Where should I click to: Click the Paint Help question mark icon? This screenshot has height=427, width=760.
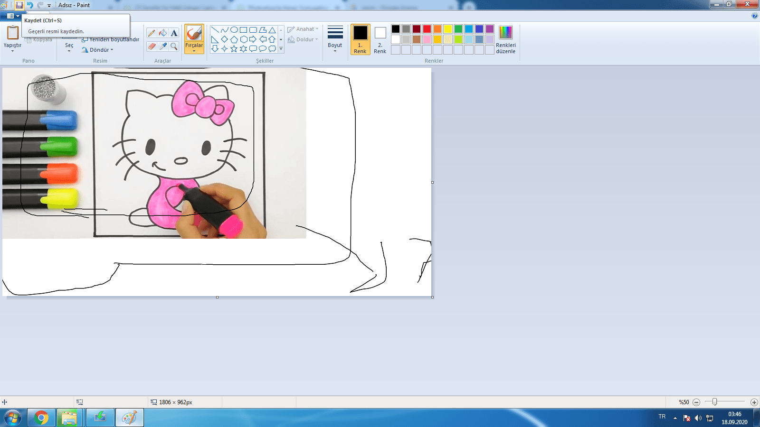point(755,16)
